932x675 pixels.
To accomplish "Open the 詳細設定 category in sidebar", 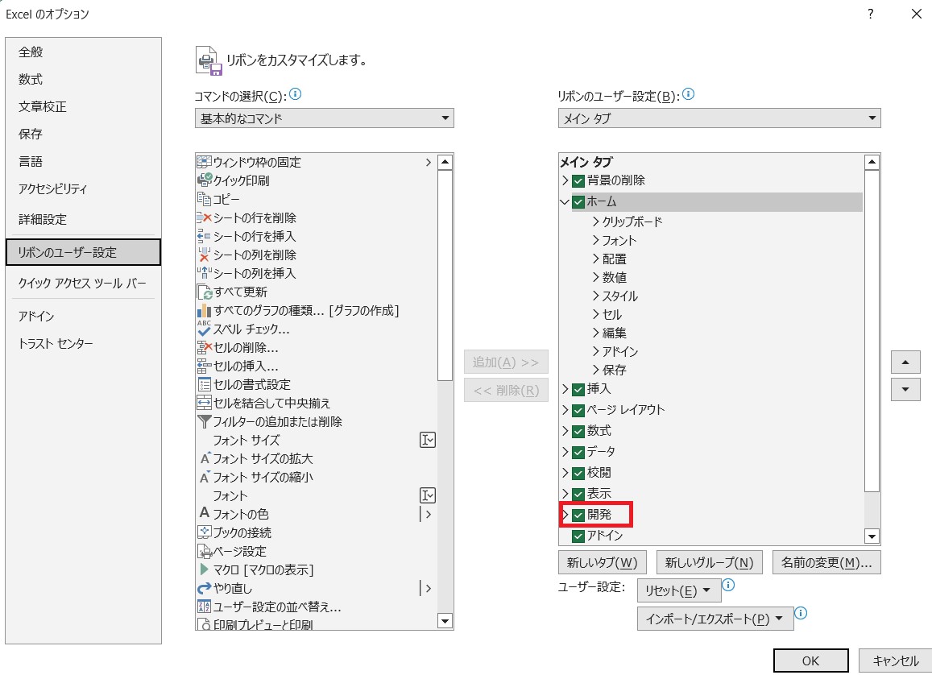I will point(43,219).
